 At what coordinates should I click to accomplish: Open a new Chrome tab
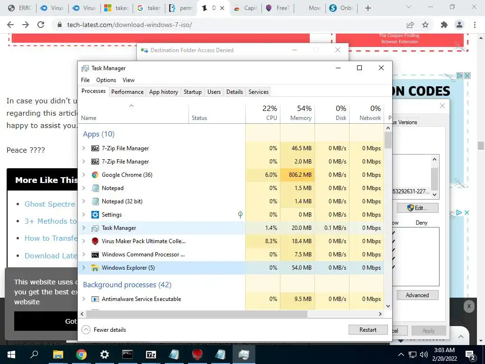(368, 9)
